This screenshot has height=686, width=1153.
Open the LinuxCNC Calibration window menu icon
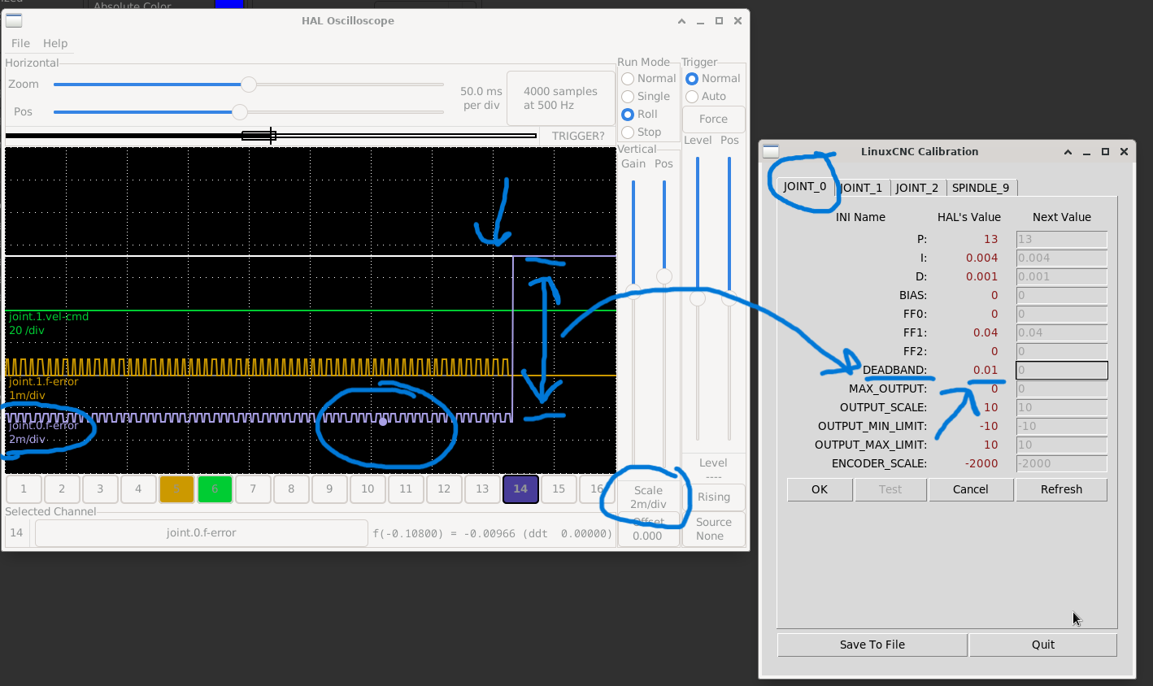[771, 151]
